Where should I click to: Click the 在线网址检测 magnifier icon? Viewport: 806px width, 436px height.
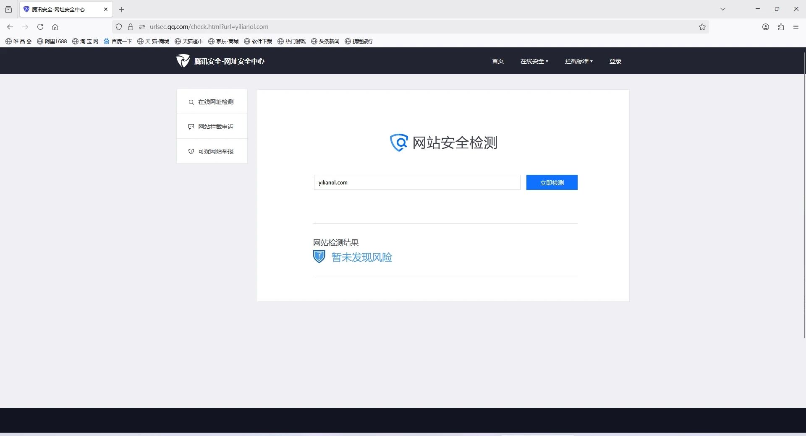(x=191, y=102)
